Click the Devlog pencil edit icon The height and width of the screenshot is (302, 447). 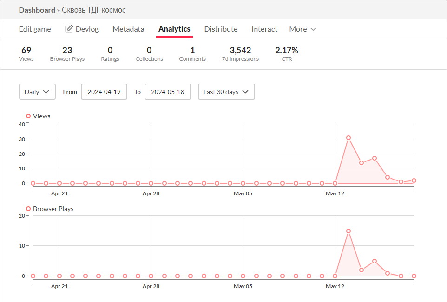pos(69,29)
